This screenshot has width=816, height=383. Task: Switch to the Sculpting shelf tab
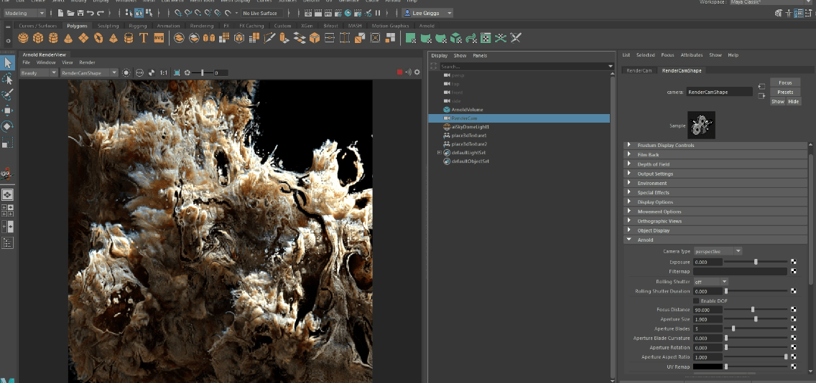click(108, 26)
